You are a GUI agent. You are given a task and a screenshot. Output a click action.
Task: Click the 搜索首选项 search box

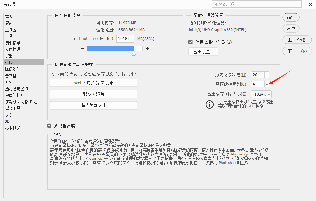[256, 4]
